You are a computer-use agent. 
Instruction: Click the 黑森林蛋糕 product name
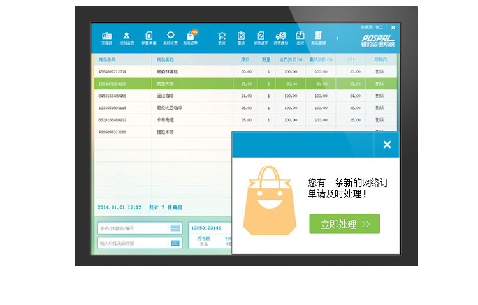tap(168, 71)
